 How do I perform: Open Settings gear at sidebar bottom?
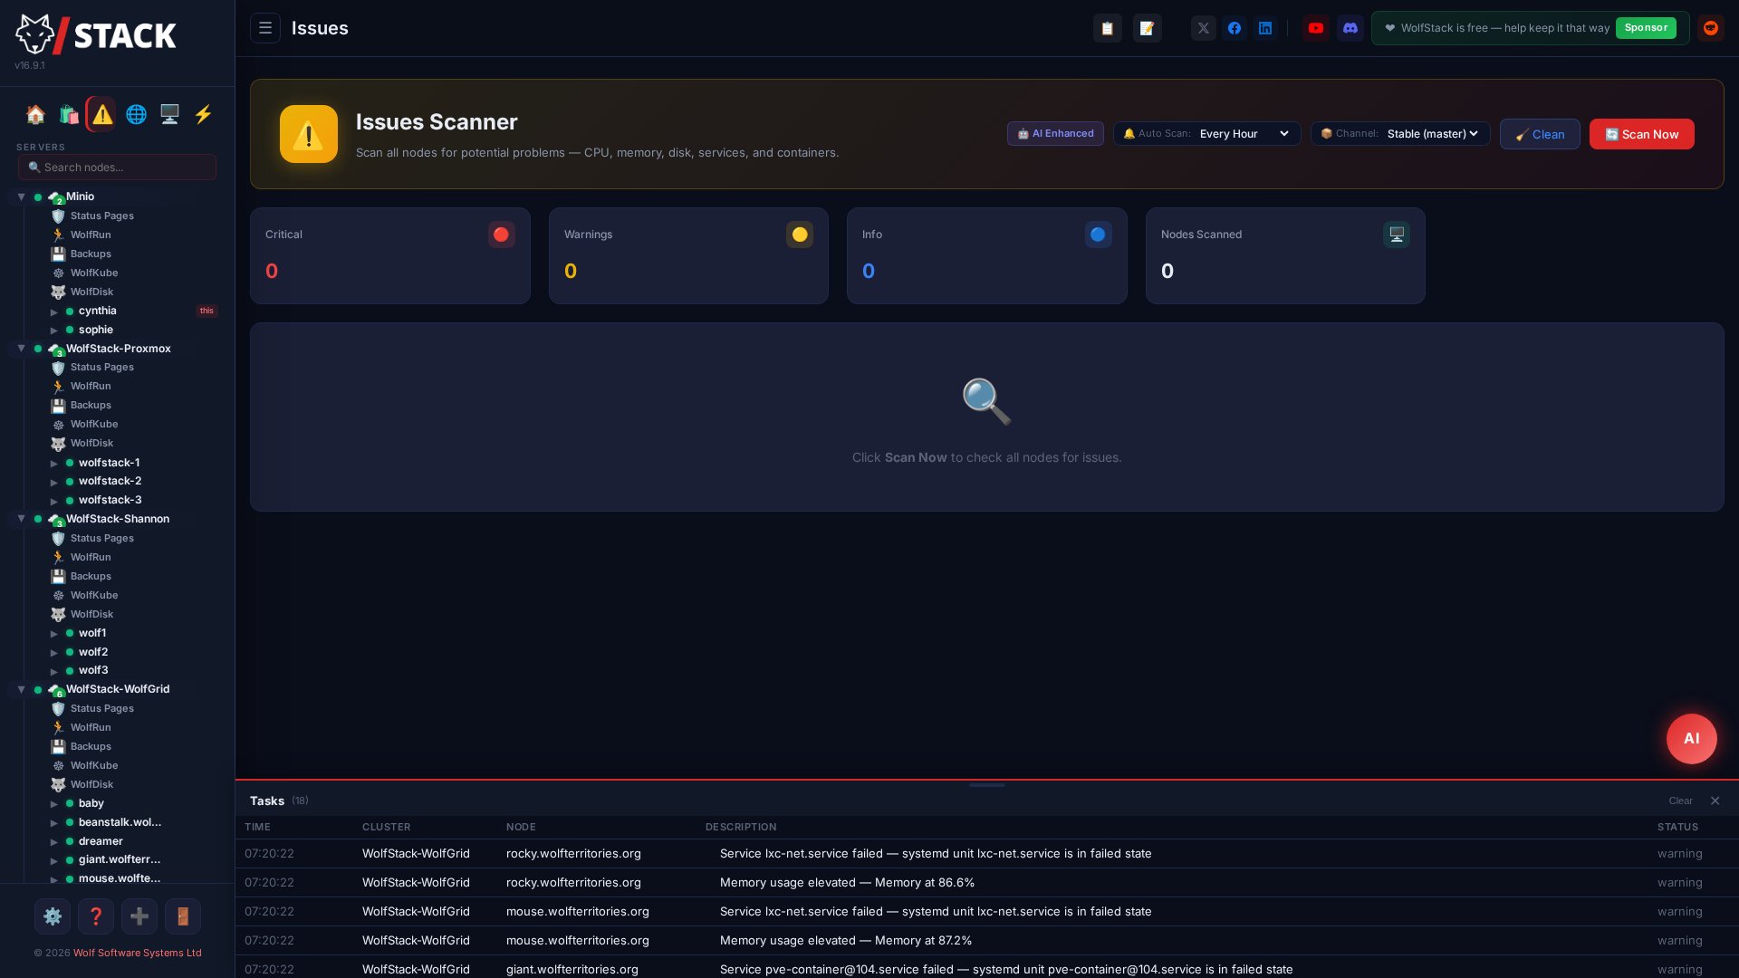pyautogui.click(x=53, y=916)
